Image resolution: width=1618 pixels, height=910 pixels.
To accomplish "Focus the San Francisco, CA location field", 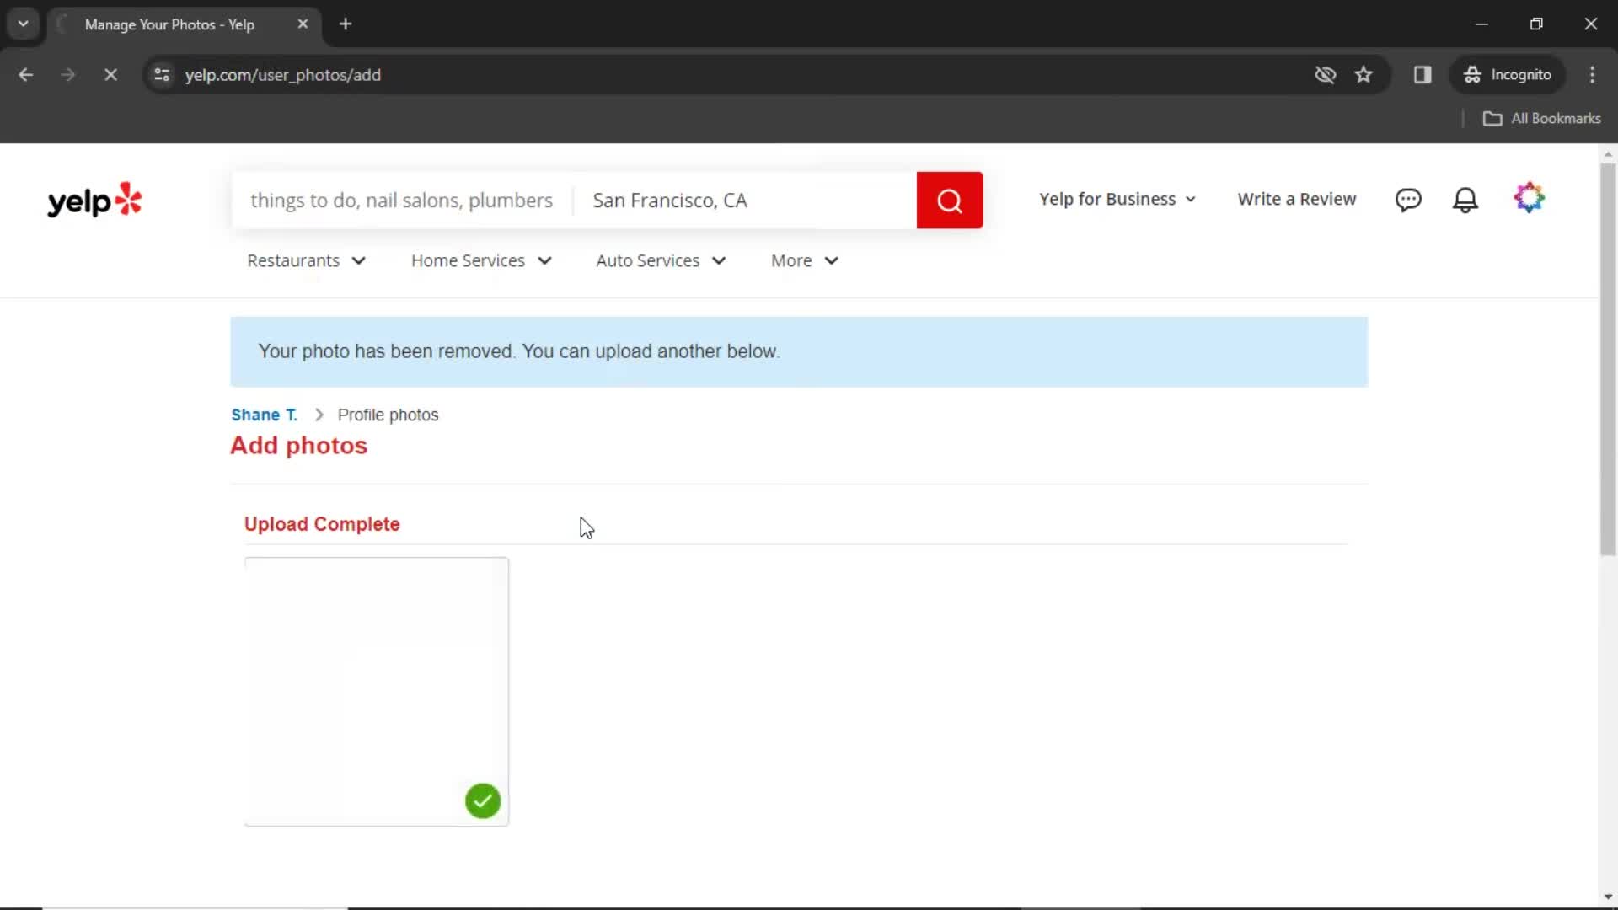I will click(745, 201).
